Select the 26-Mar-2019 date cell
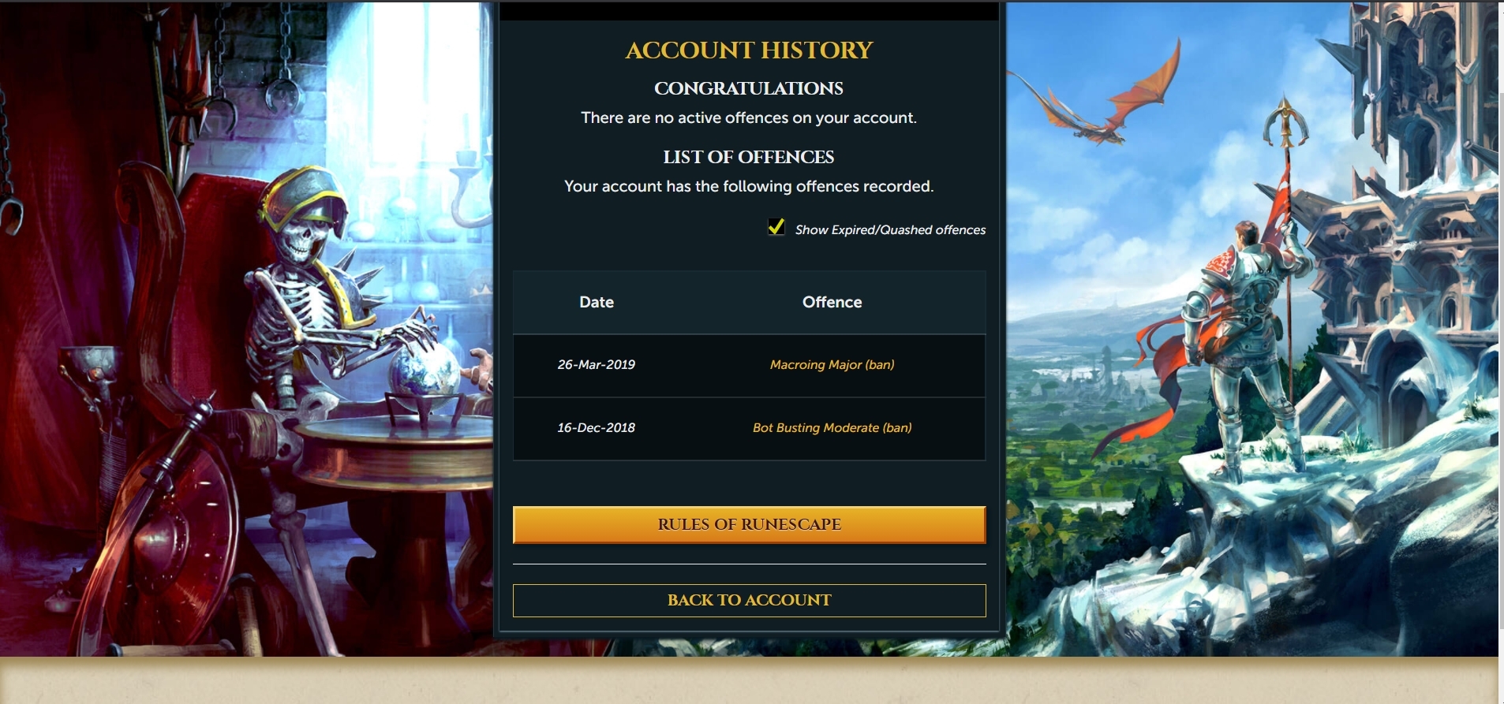The height and width of the screenshot is (704, 1504). 597,365
